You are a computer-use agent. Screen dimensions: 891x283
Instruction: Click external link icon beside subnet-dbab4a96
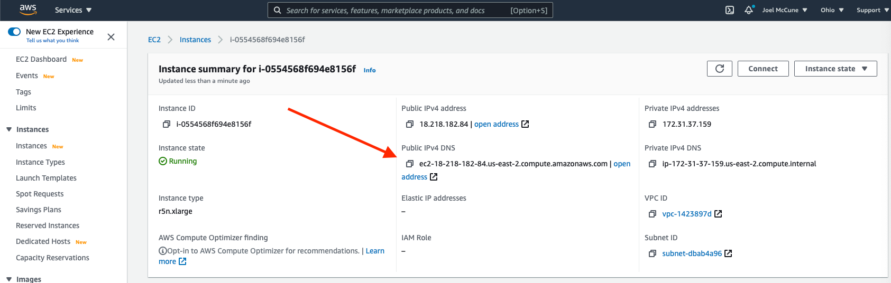728,253
